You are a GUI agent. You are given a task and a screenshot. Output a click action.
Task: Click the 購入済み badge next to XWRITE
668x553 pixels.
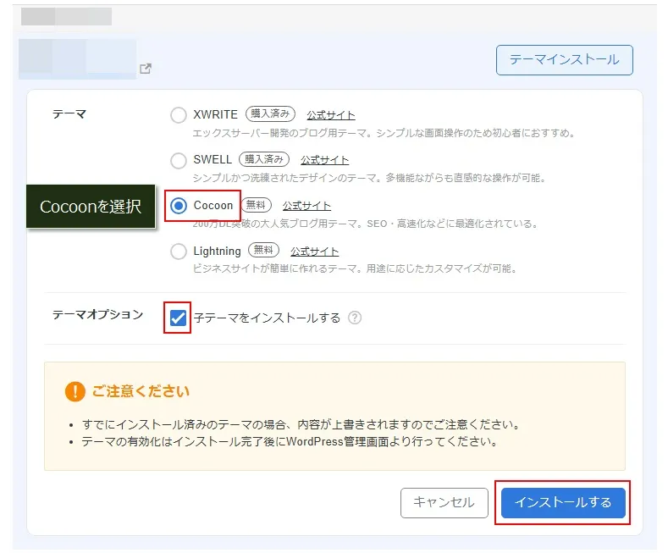click(x=271, y=114)
